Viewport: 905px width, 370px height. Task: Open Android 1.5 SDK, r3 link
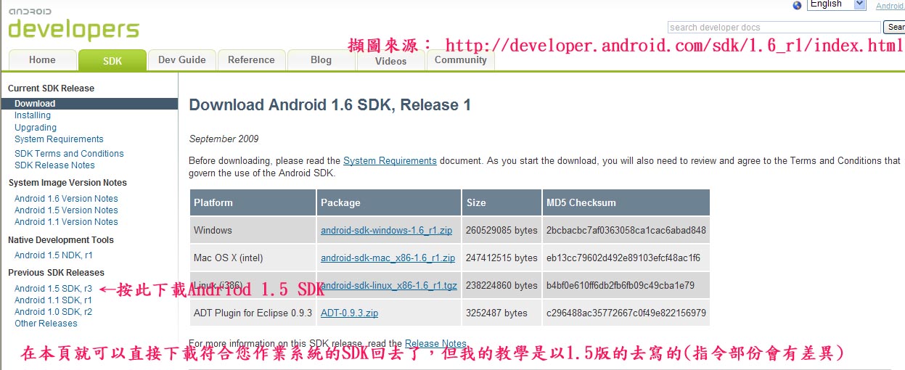click(x=53, y=289)
